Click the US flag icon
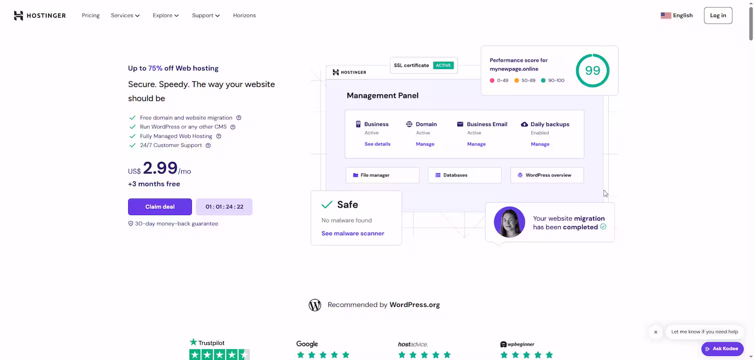This screenshot has width=754, height=360. pyautogui.click(x=665, y=15)
